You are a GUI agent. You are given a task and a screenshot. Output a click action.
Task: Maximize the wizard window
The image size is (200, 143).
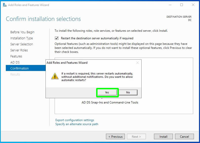click(182, 5)
